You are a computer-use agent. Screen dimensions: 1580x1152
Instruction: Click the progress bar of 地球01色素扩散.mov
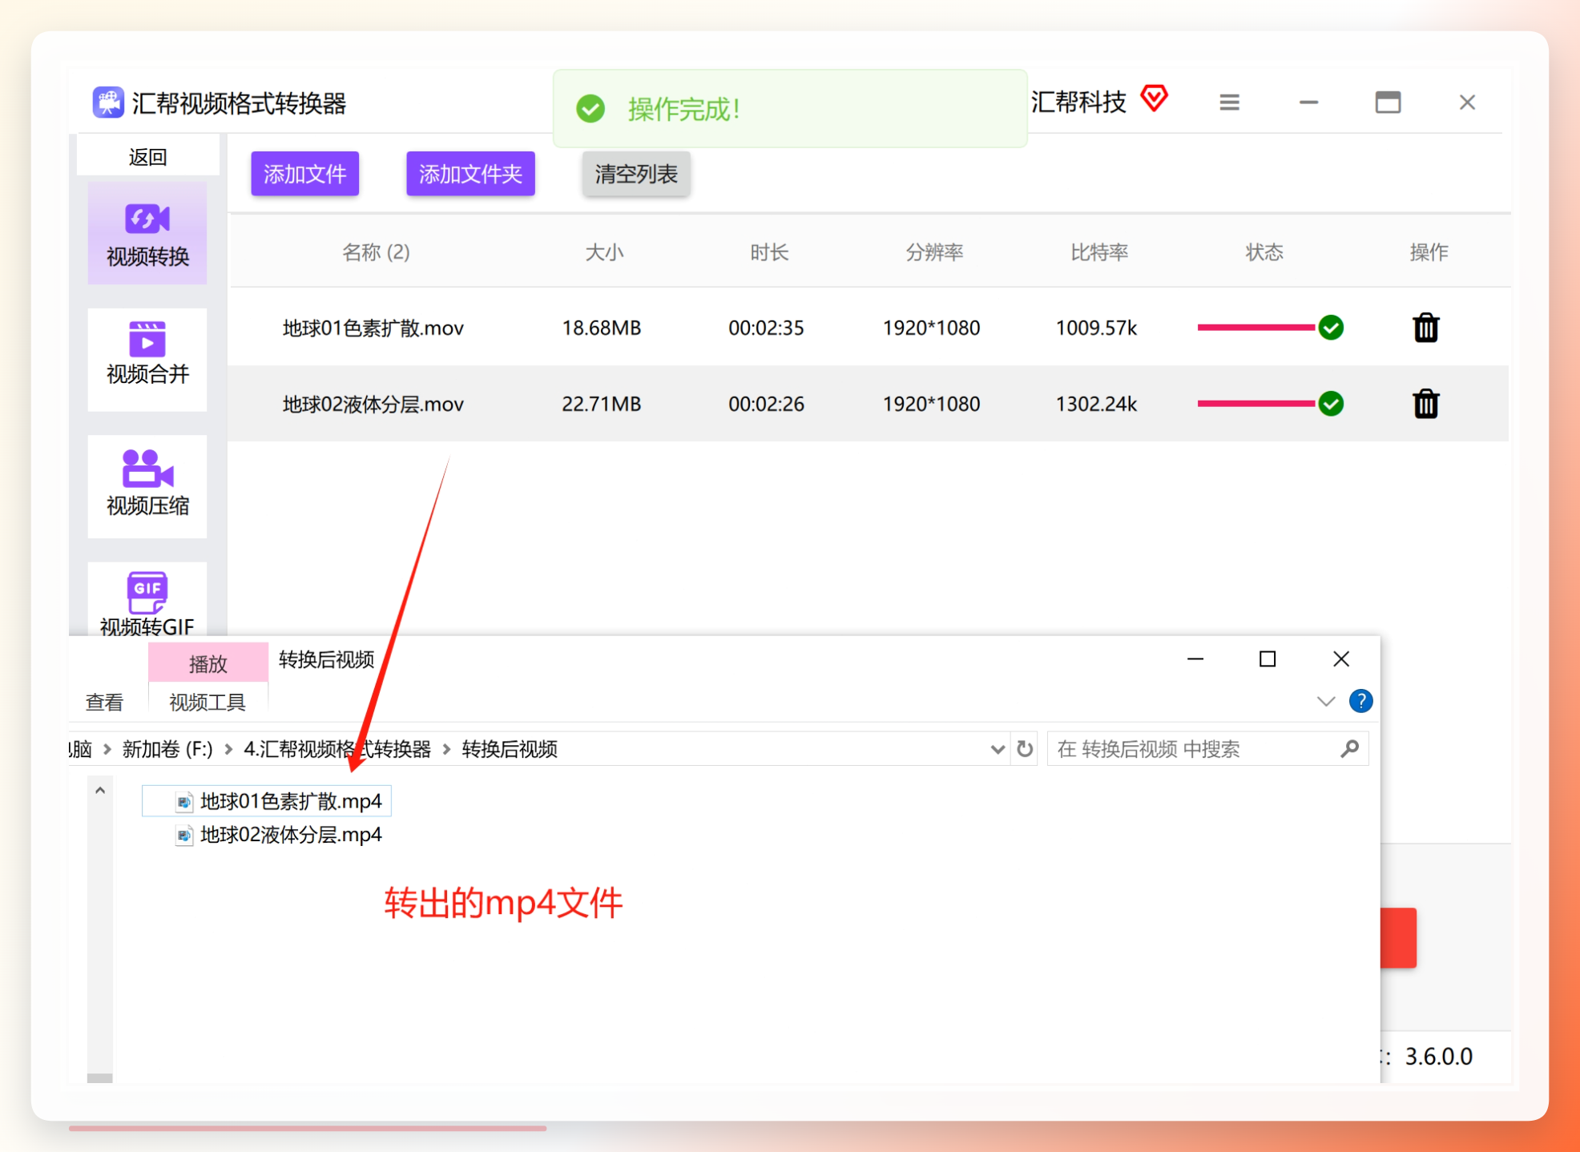point(1256,328)
